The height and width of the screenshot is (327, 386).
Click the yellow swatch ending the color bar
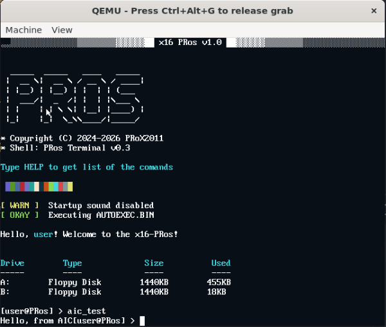click(x=70, y=186)
